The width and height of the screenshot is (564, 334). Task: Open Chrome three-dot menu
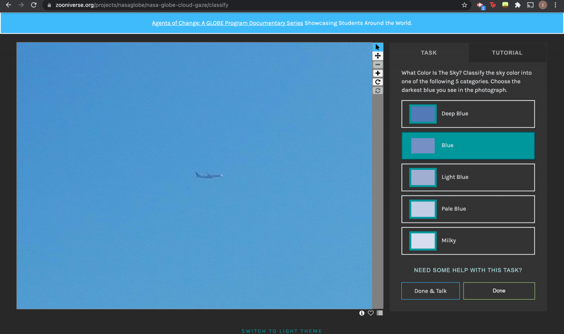click(x=555, y=5)
